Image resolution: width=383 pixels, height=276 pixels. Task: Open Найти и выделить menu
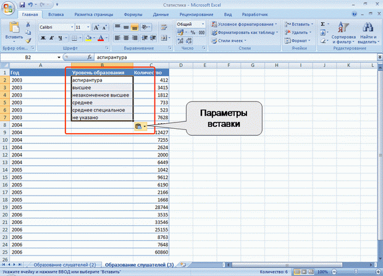[368, 33]
